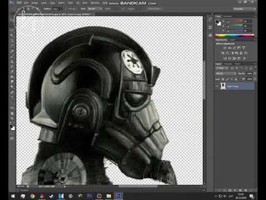Filter layers by adjustment layers
The width and height of the screenshot is (266, 200).
pos(237,68)
